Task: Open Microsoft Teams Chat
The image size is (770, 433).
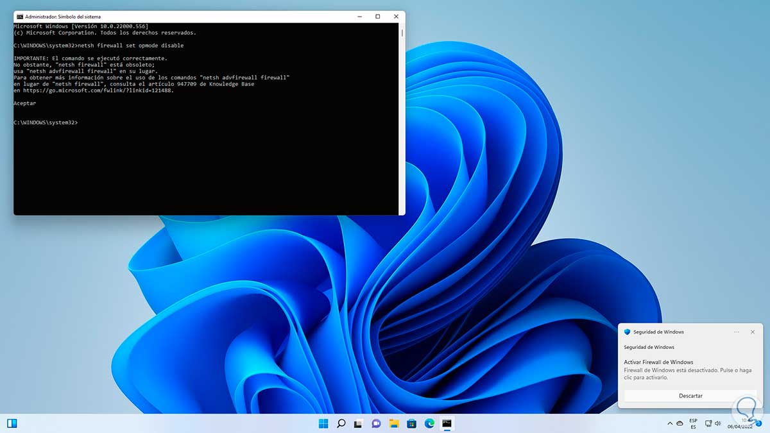Action: (x=375, y=423)
